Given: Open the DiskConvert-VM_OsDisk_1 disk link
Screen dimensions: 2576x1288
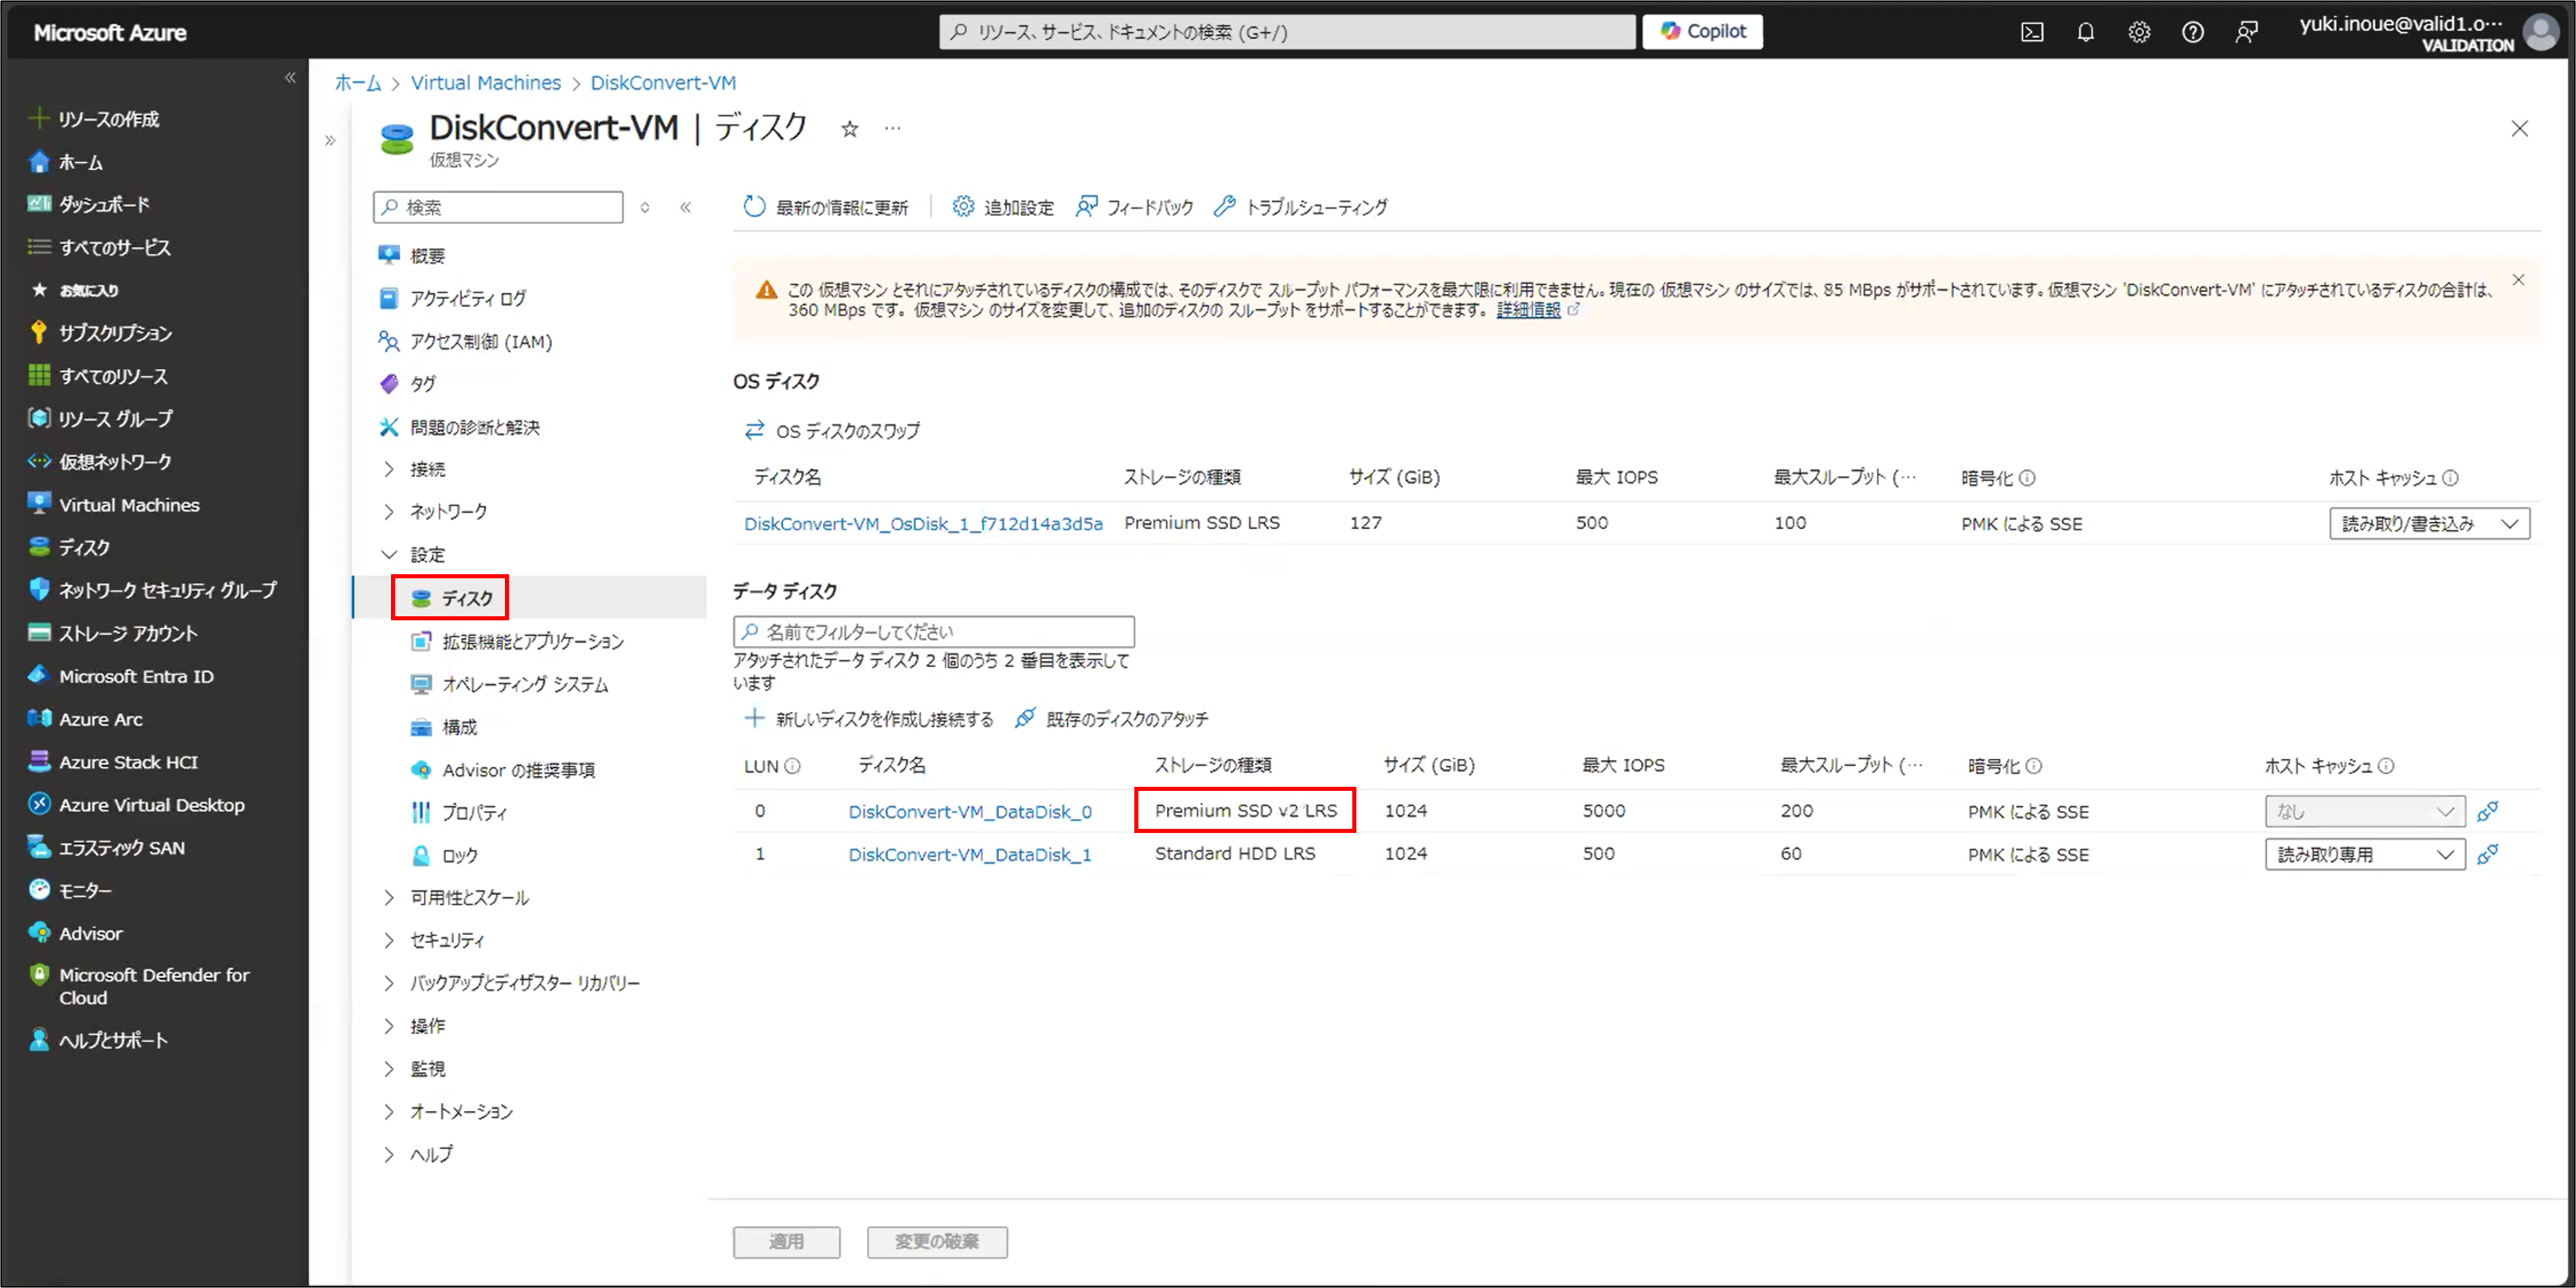Looking at the screenshot, I should [x=923, y=523].
